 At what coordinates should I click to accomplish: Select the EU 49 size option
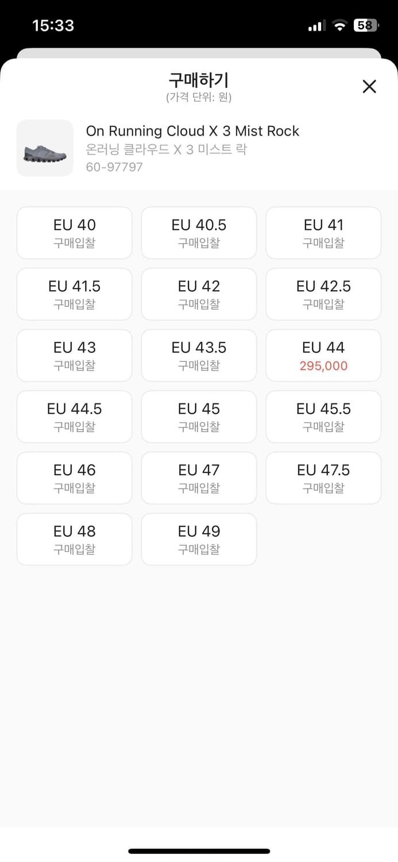pyautogui.click(x=199, y=539)
